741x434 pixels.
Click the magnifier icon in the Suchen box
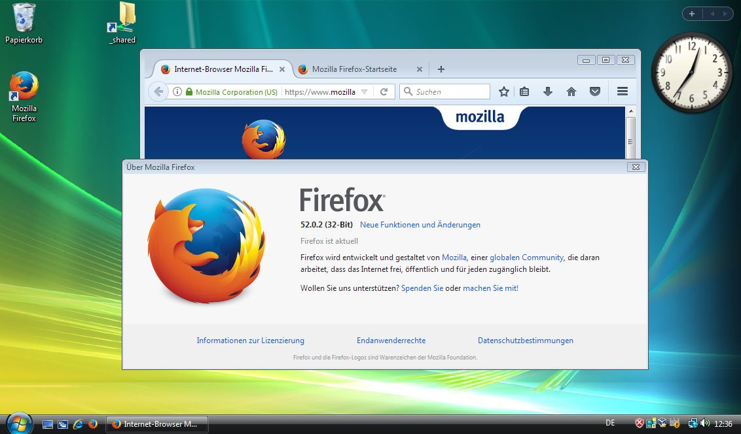coord(408,92)
